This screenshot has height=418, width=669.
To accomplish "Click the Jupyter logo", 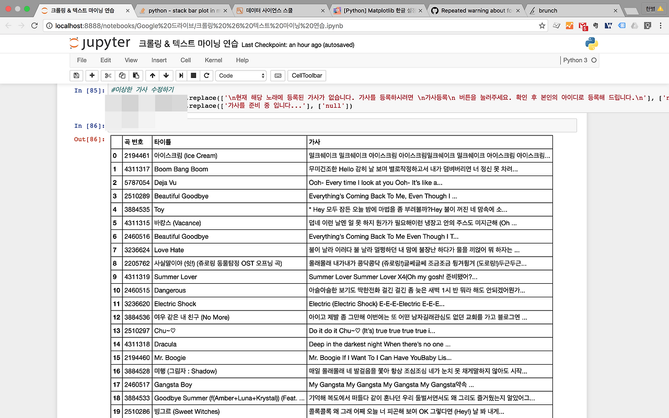I will [x=100, y=43].
